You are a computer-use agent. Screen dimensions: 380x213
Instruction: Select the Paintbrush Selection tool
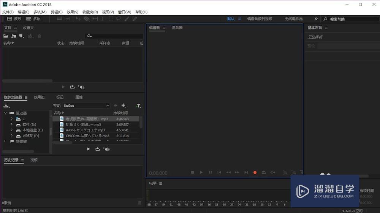[x=127, y=19]
